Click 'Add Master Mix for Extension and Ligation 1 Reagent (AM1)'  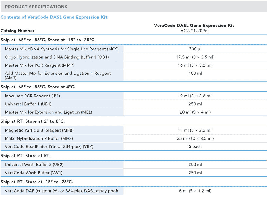coord(58,75)
